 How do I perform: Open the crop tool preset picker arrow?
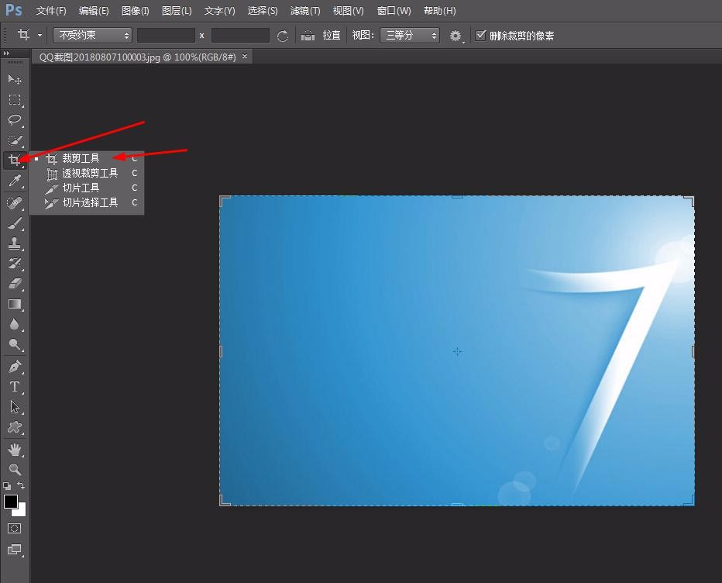click(x=40, y=36)
